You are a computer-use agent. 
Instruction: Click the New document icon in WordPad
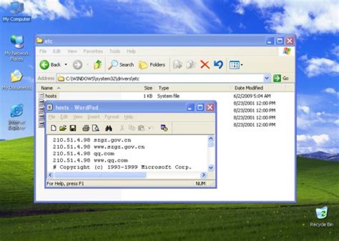[x=54, y=128]
